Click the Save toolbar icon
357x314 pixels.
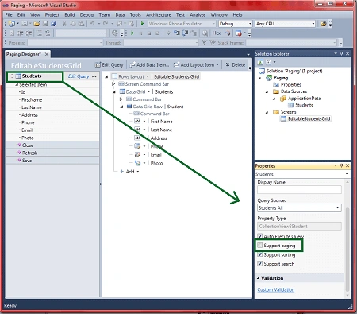(x=45, y=24)
